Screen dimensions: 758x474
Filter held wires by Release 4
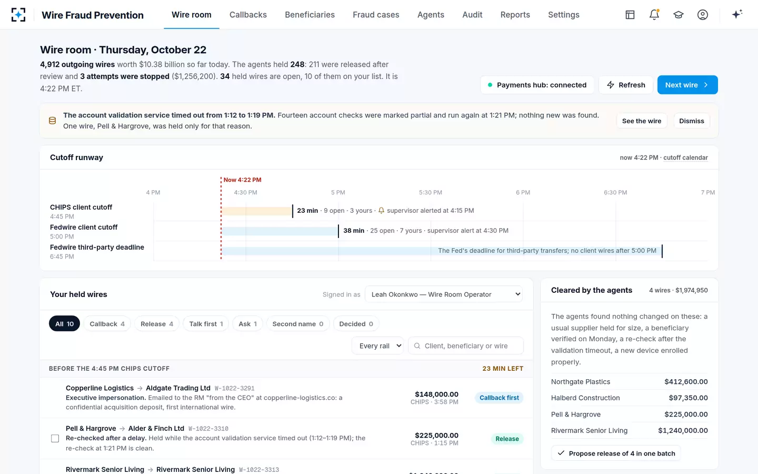(x=157, y=324)
